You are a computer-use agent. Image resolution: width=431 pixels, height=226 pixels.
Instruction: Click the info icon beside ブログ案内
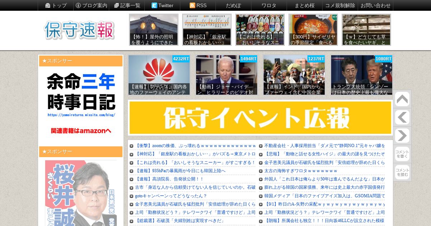78,5
